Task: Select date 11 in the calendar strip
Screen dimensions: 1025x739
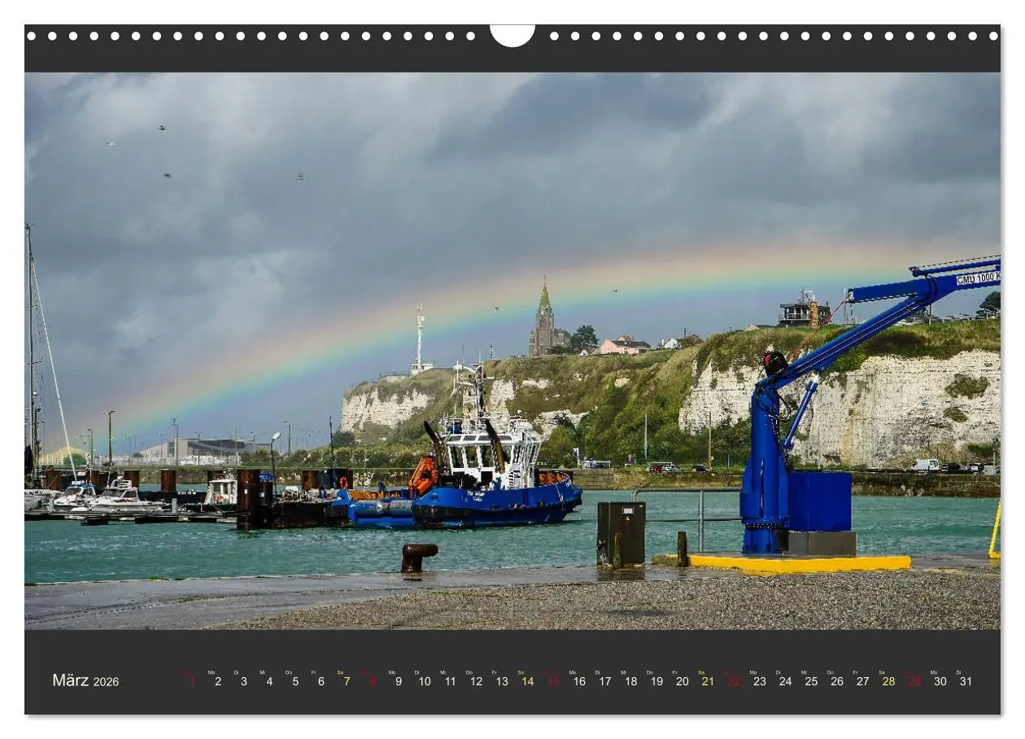Action: click(x=450, y=681)
